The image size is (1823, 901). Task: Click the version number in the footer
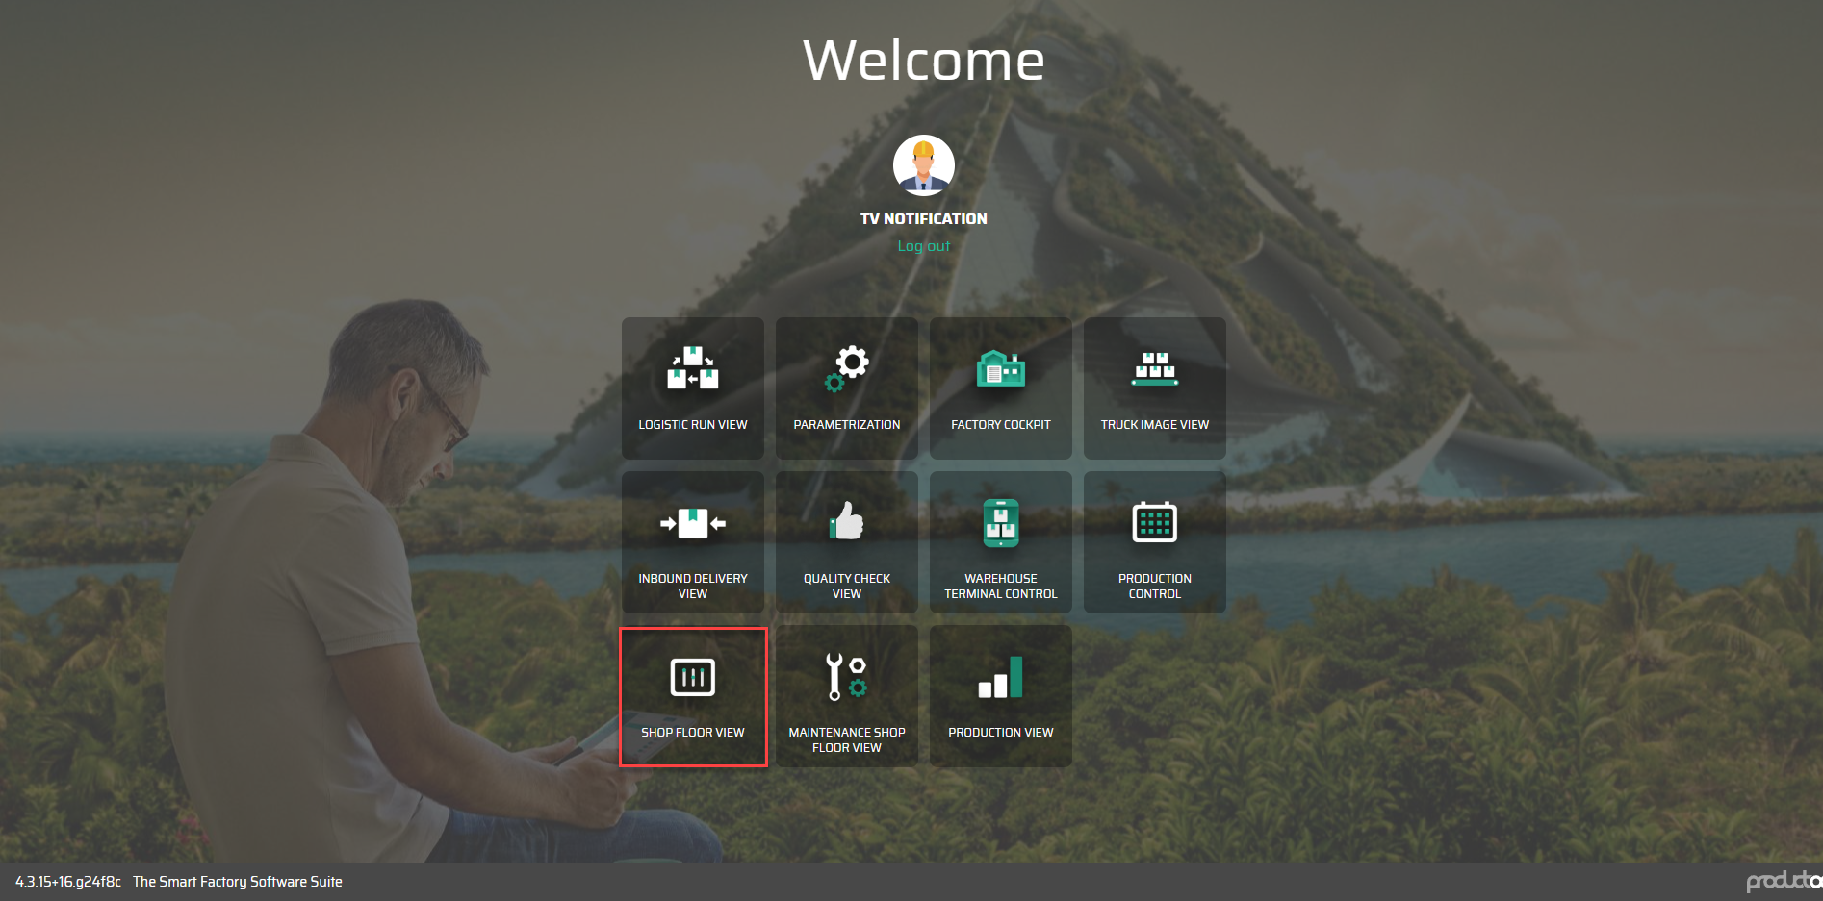click(x=68, y=882)
